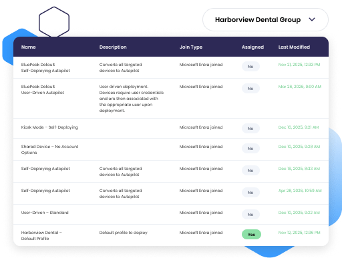Viewport: 342px width, 258px height.
Task: Click No badge in User-Driven – Standard row
Action: (250, 215)
